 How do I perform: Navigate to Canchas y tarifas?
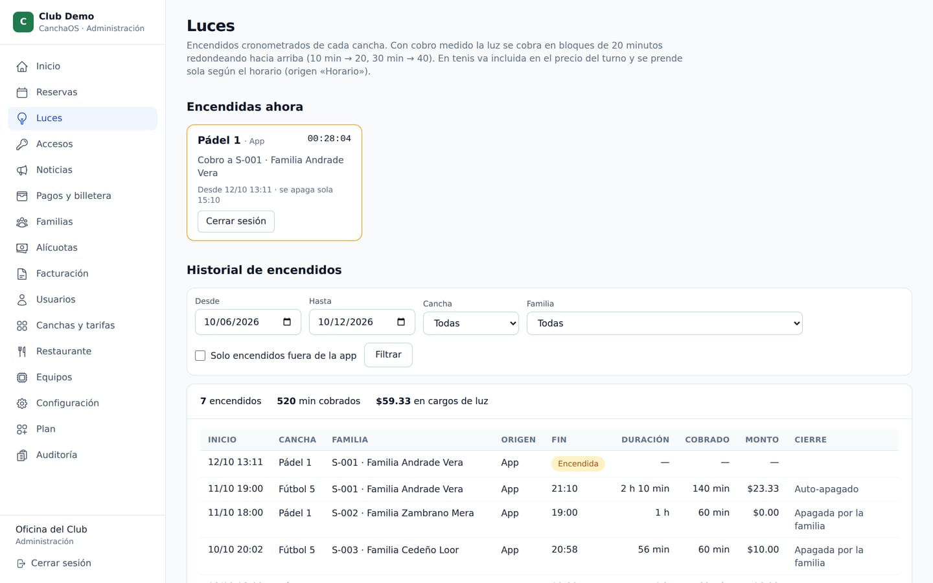[82, 325]
